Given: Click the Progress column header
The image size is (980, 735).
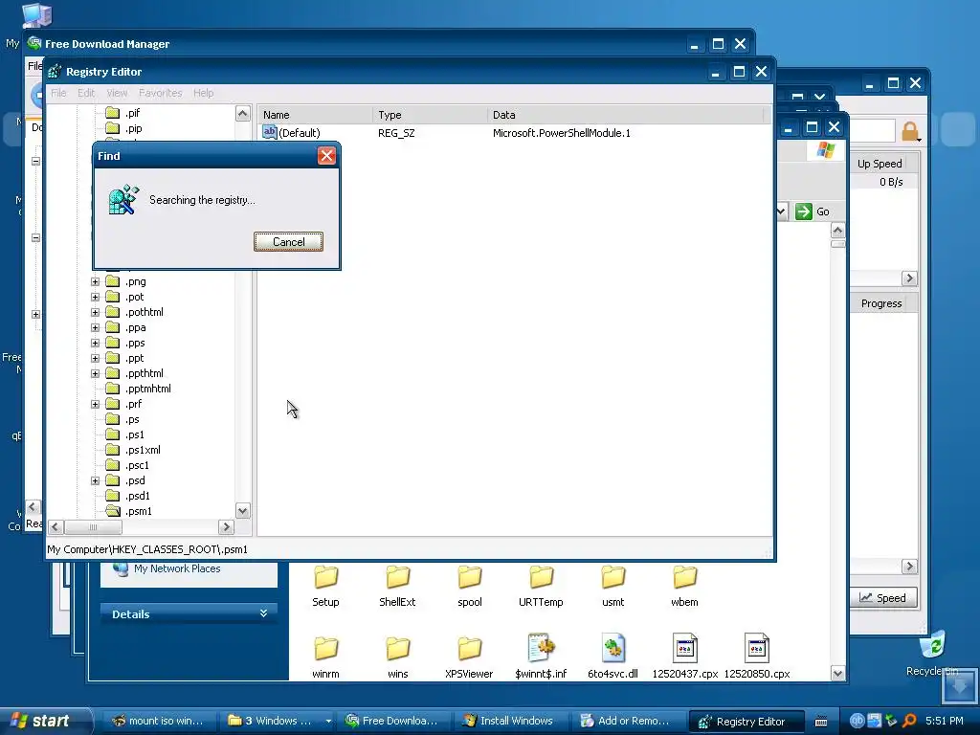Looking at the screenshot, I should (881, 303).
